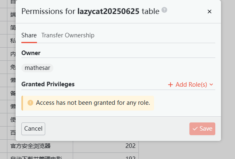Screen dimensions: 235x159
Task: Select the 'Access has not been granted' message
Action: tap(93, 103)
